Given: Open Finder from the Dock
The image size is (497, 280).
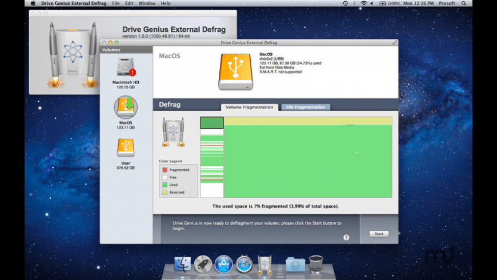Looking at the screenshot, I should tap(183, 264).
